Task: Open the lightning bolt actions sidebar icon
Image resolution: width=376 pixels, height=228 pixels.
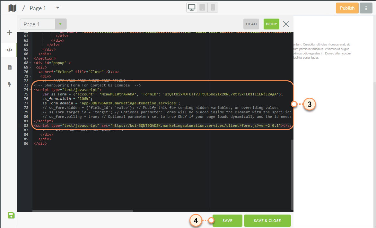Action: click(x=10, y=84)
